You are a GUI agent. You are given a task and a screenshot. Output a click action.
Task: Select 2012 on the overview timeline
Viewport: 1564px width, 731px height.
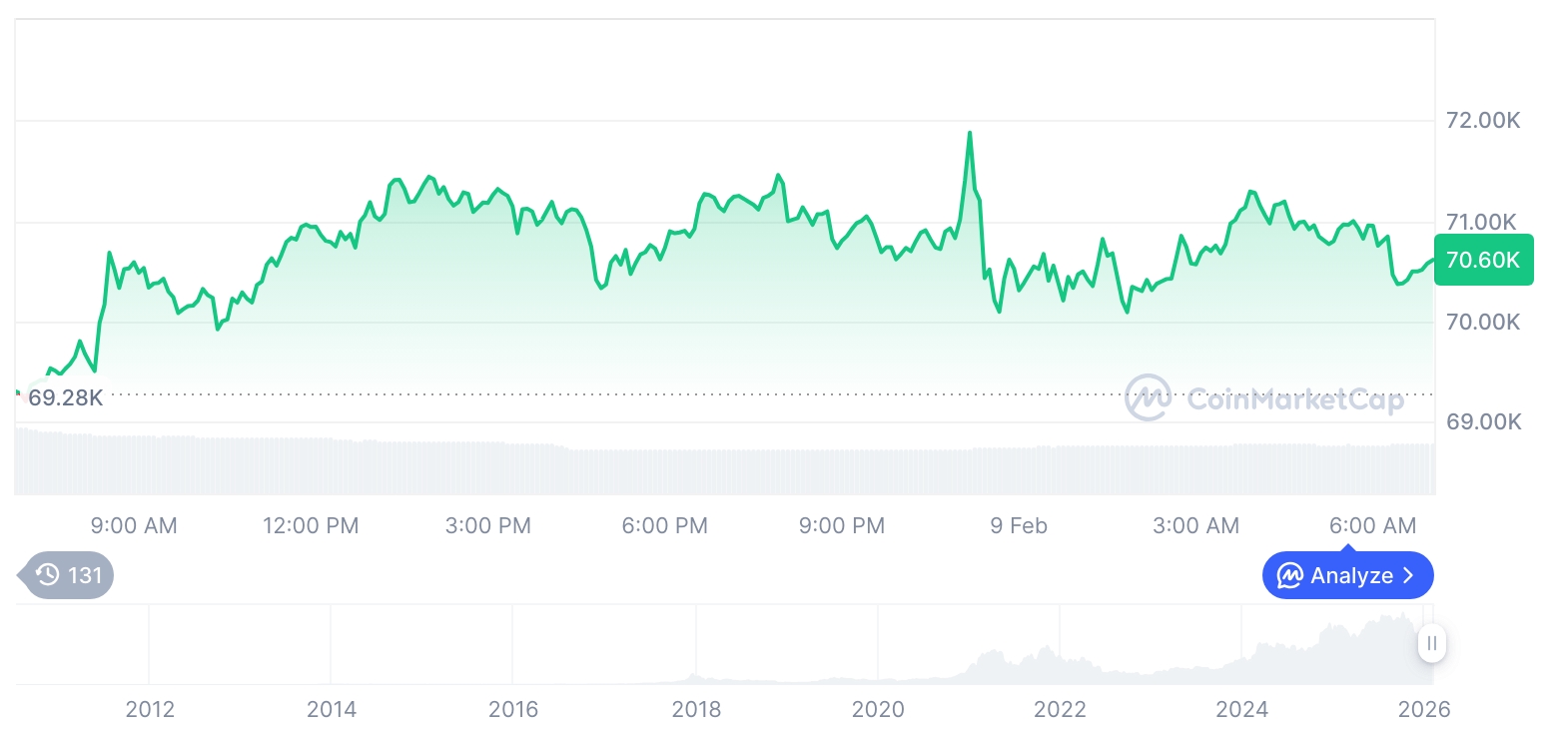pos(150,709)
